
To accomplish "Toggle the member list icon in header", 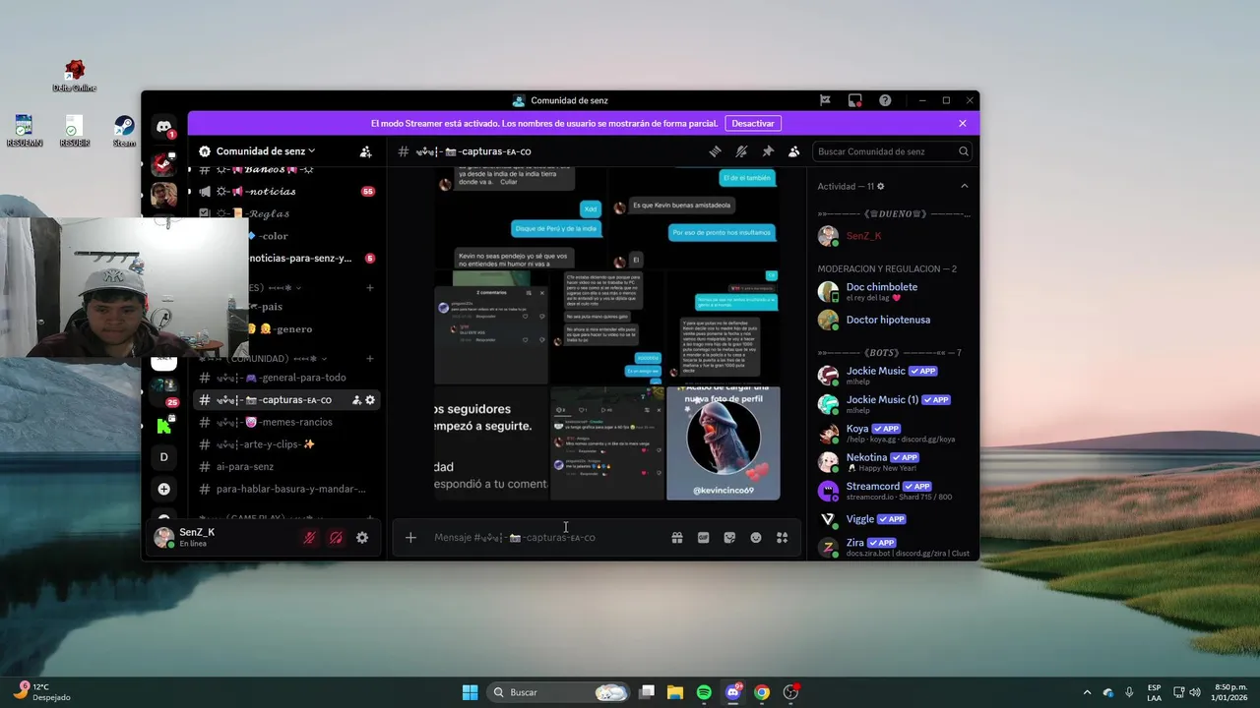I will [793, 151].
